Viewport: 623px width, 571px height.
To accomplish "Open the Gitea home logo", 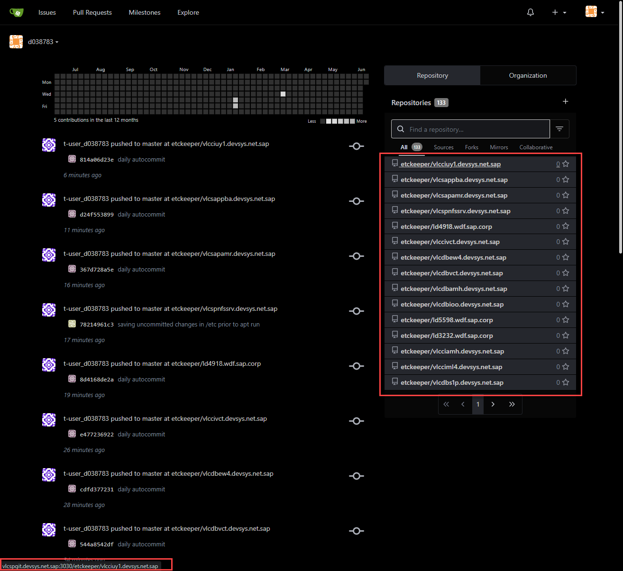I will (17, 12).
